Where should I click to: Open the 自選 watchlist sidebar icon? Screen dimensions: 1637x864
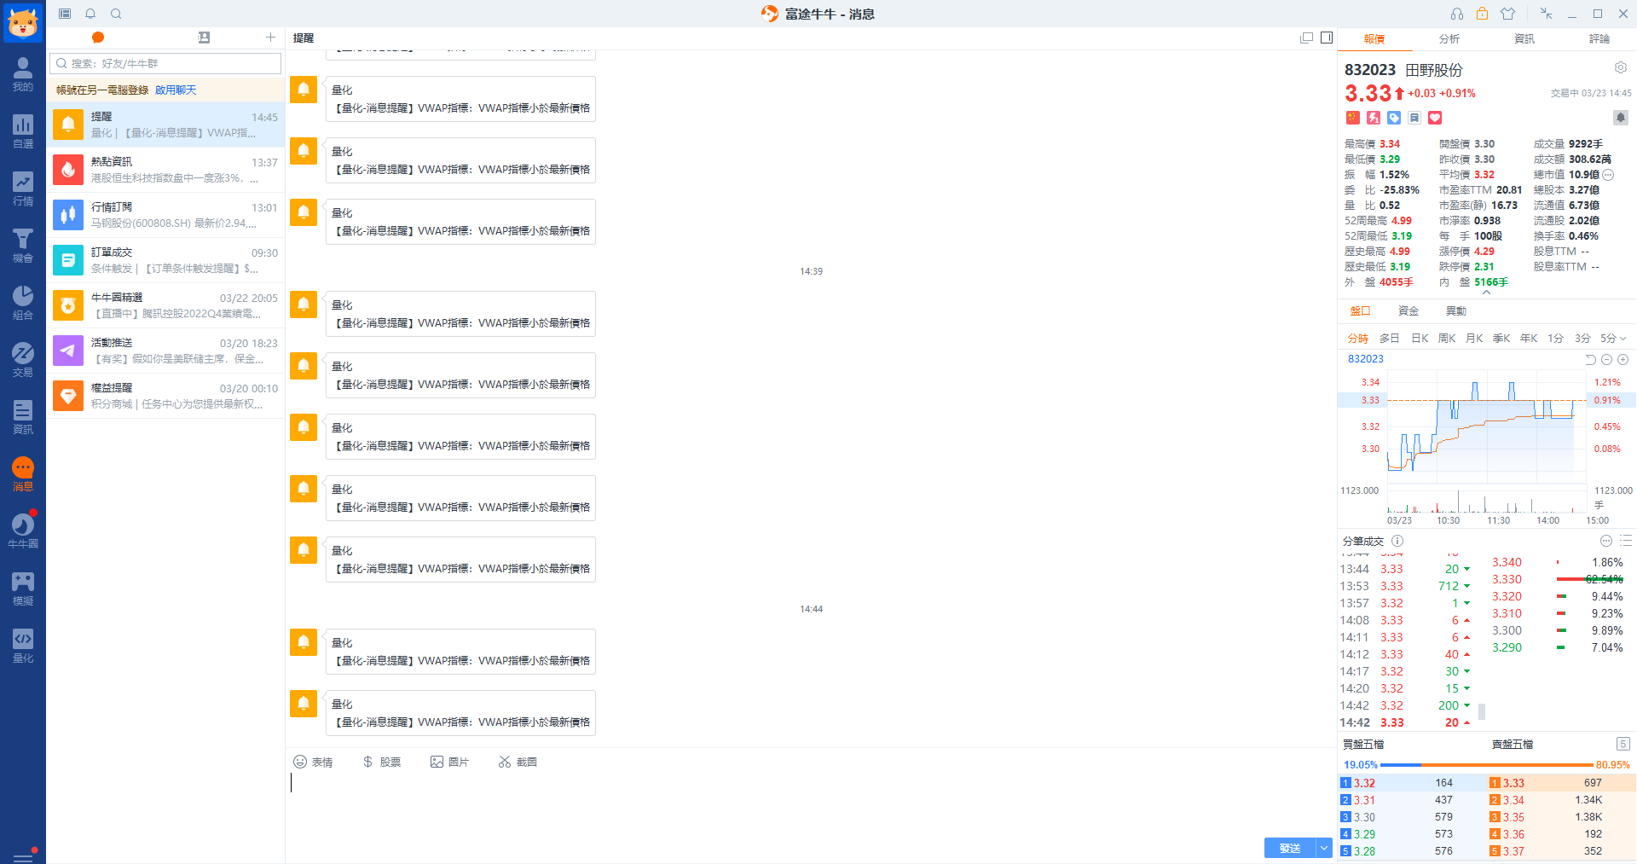click(x=23, y=131)
